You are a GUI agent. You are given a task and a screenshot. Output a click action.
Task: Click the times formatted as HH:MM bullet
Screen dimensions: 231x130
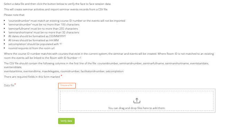tap(34, 40)
